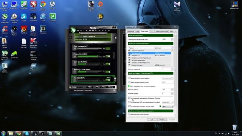Open SpeedFan desktop shortcut

pyautogui.click(x=33, y=17)
